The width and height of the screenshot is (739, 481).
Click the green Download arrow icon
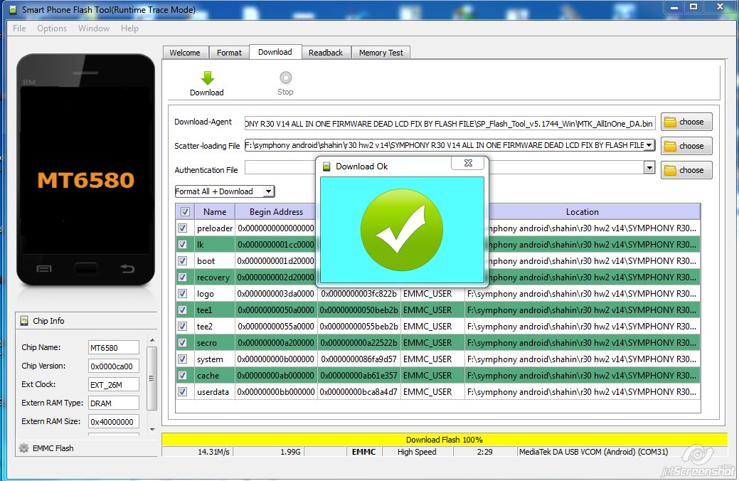[208, 78]
